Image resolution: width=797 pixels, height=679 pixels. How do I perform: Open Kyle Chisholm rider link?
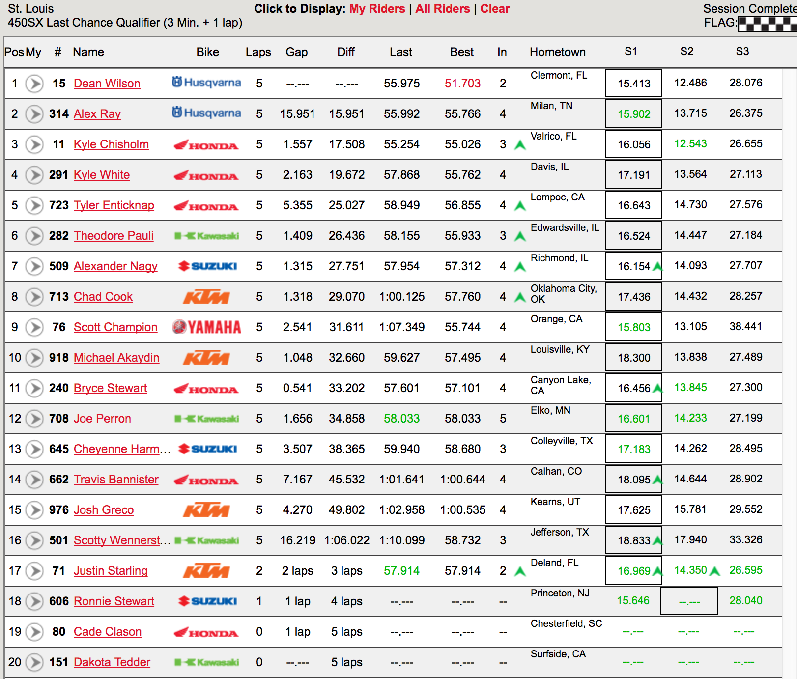[x=111, y=144]
